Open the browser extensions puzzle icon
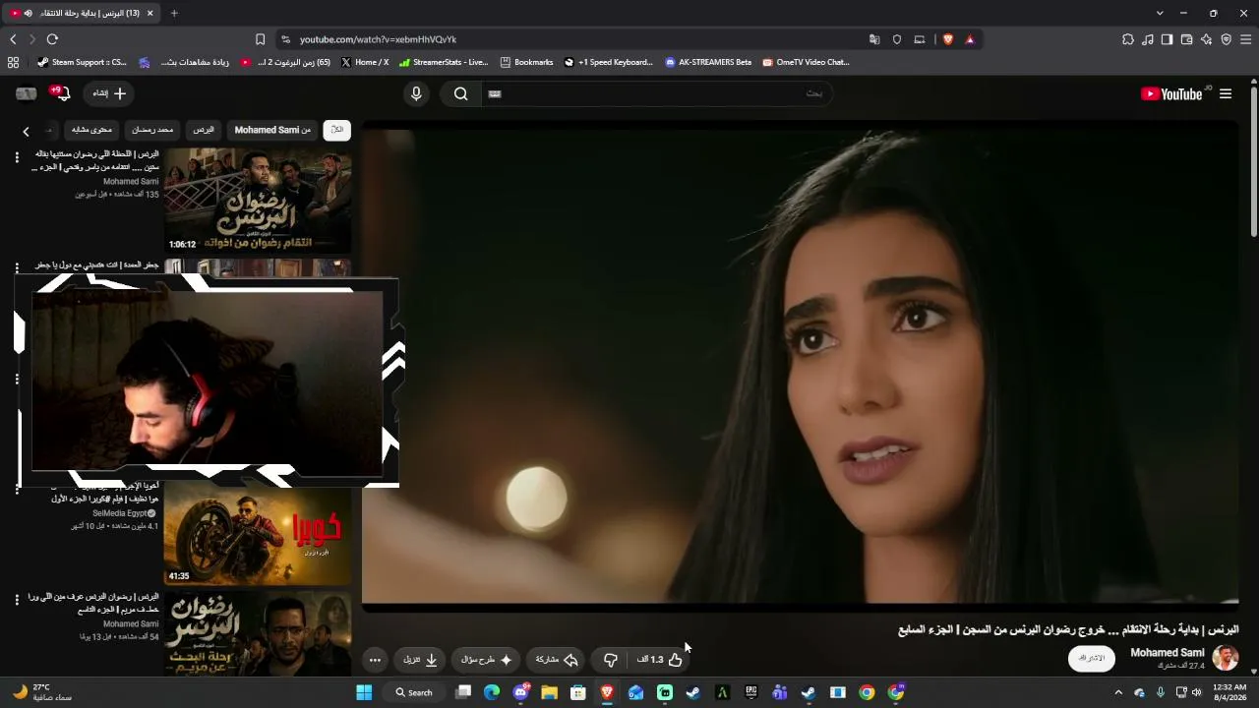Viewport: 1259px width, 708px height. 1128,39
